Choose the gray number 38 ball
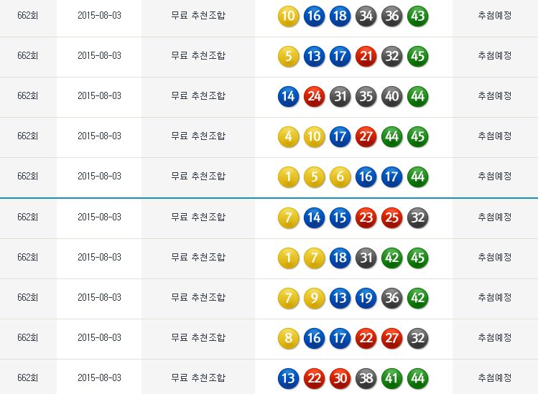 click(366, 378)
